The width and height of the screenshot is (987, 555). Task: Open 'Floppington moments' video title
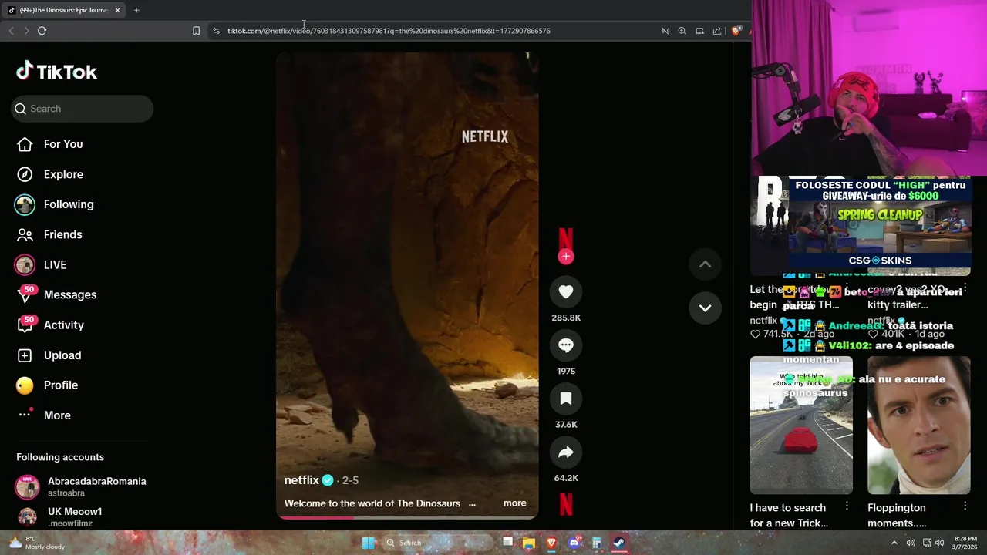pos(897,515)
